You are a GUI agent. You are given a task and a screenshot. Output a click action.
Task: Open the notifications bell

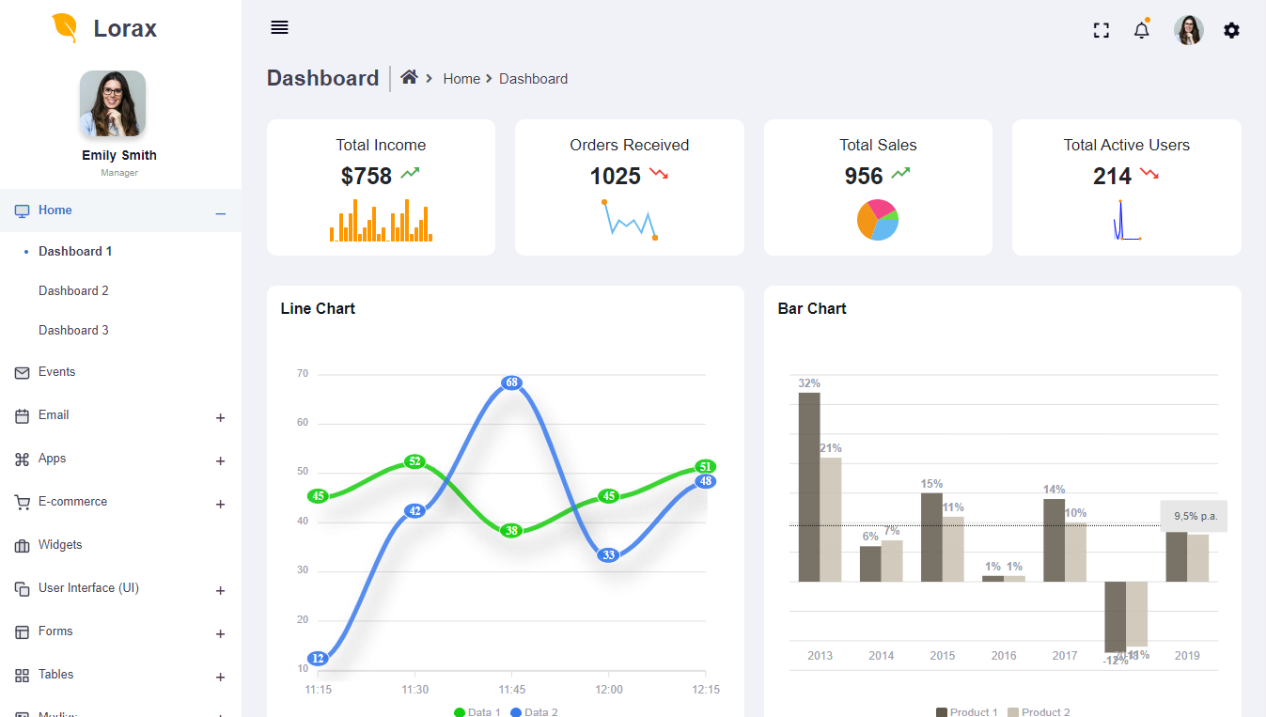coord(1141,30)
